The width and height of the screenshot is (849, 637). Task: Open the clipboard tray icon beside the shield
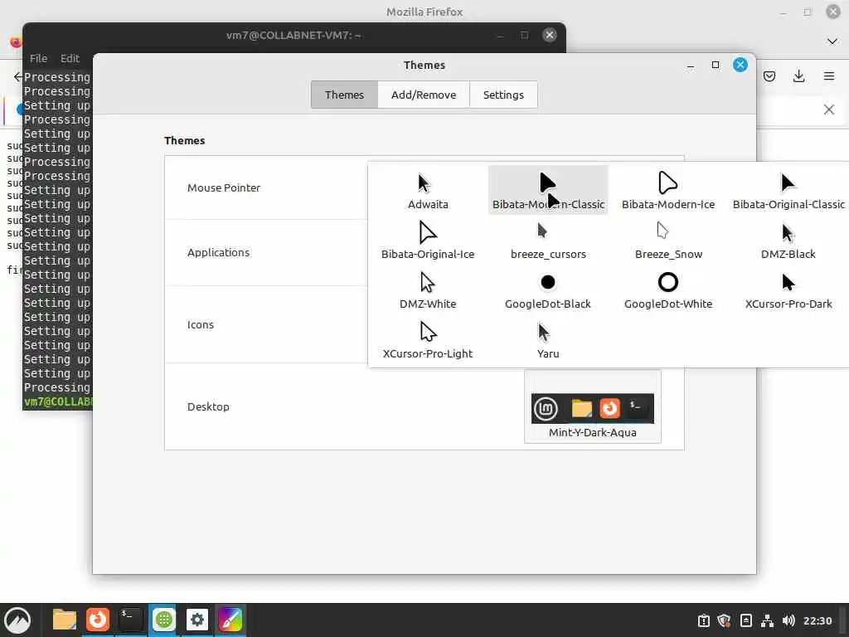[x=703, y=620]
